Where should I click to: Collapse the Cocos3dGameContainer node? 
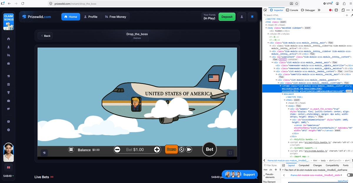click(290, 120)
